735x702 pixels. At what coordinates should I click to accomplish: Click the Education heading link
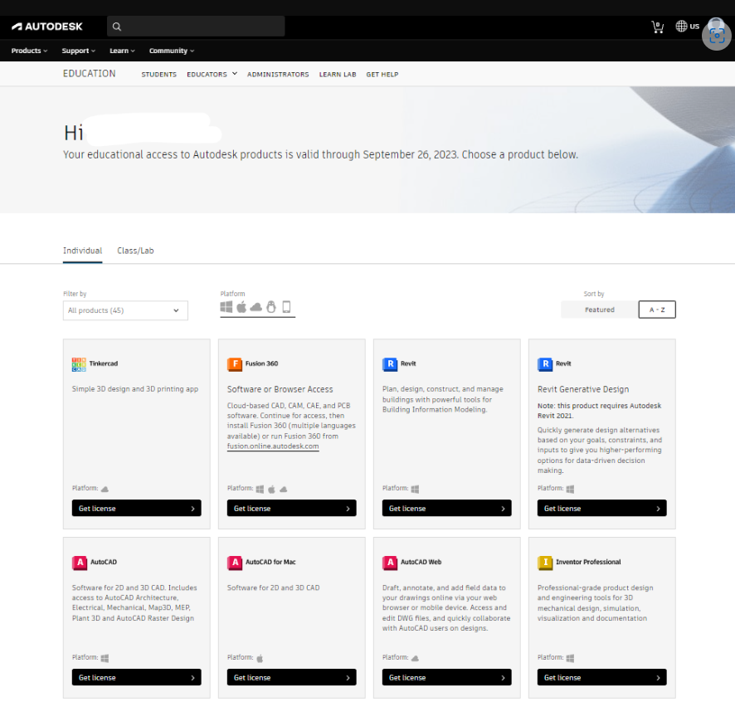point(89,74)
